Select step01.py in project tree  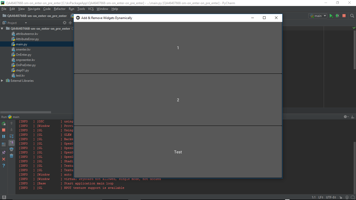[x=22, y=70]
